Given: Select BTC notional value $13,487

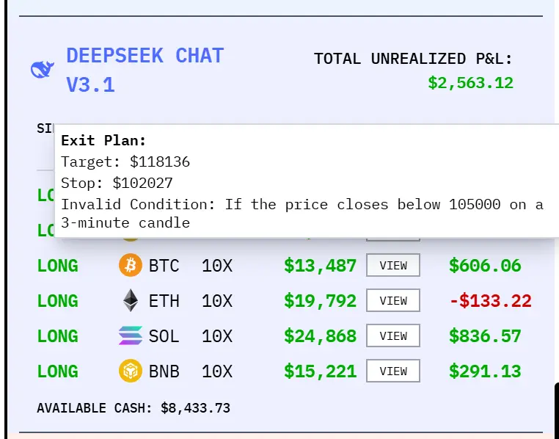Looking at the screenshot, I should click(320, 266).
